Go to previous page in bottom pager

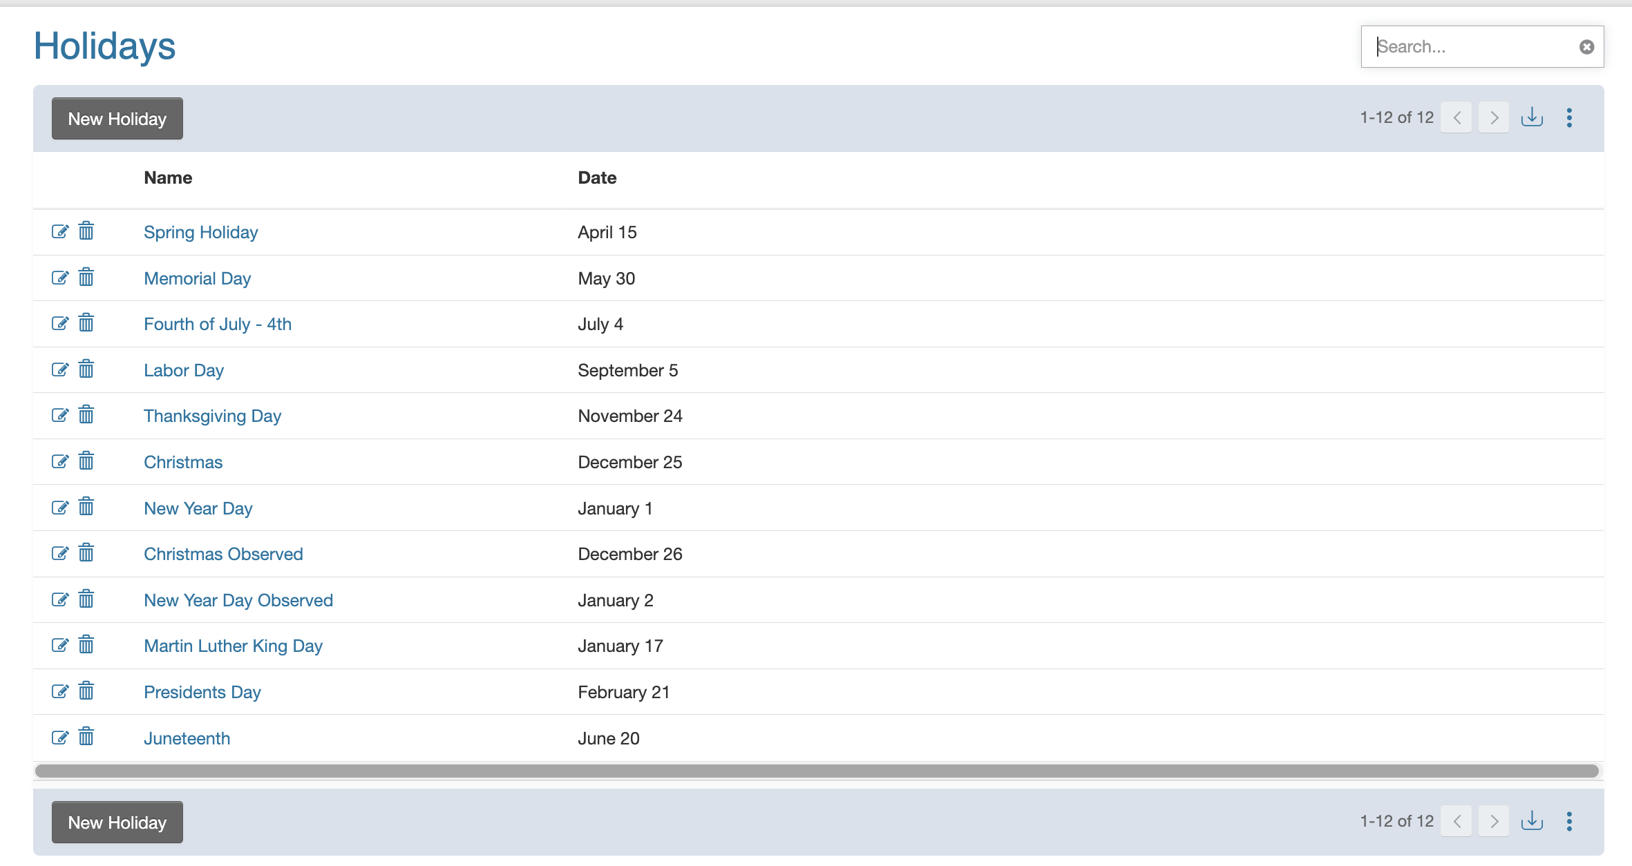(x=1457, y=822)
